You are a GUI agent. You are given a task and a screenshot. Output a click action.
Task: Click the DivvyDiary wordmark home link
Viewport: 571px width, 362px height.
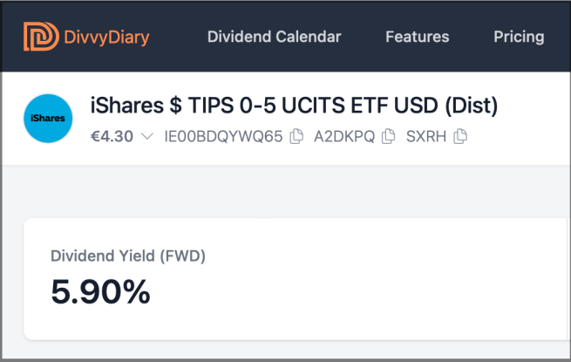coord(106,37)
